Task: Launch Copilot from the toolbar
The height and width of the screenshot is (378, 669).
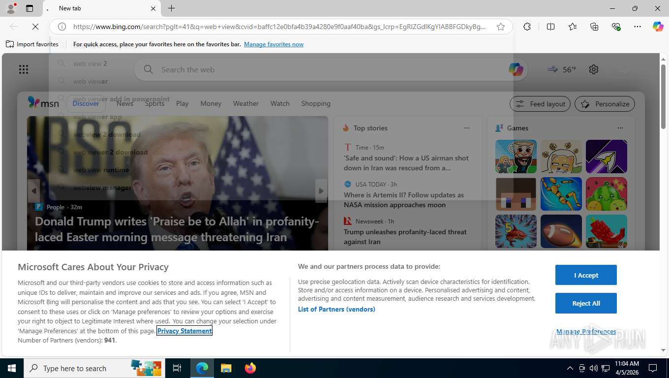Action: 658,27
